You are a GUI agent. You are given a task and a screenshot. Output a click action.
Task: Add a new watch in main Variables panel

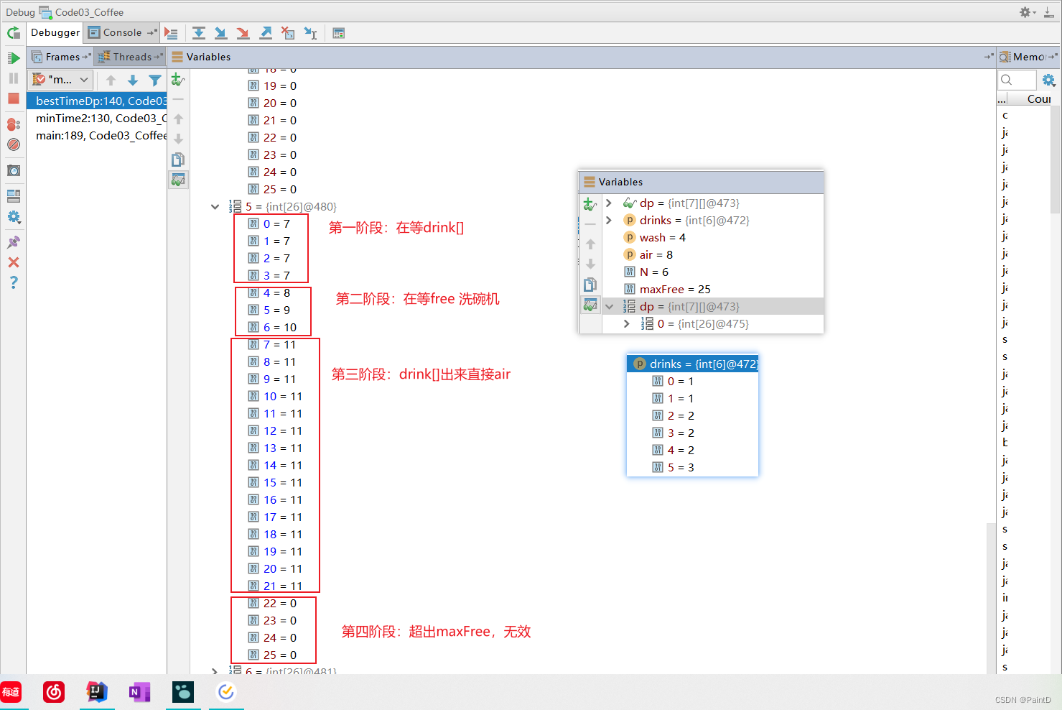pyautogui.click(x=178, y=80)
